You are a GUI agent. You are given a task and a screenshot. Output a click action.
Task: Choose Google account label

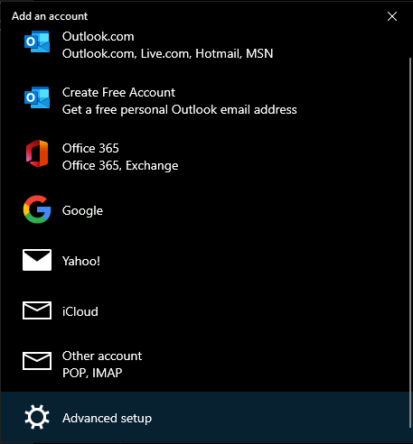click(82, 211)
